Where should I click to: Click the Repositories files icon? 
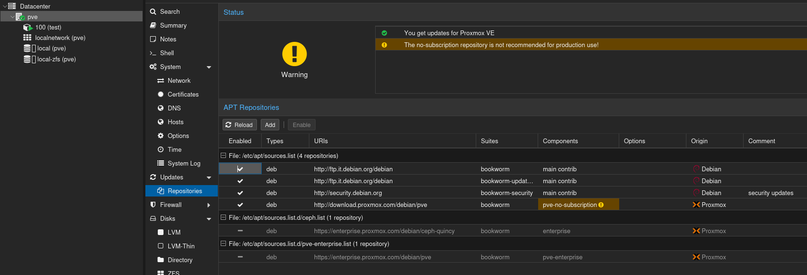click(161, 191)
